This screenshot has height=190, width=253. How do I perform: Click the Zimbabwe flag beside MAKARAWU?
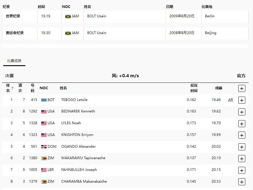[x=44, y=158]
